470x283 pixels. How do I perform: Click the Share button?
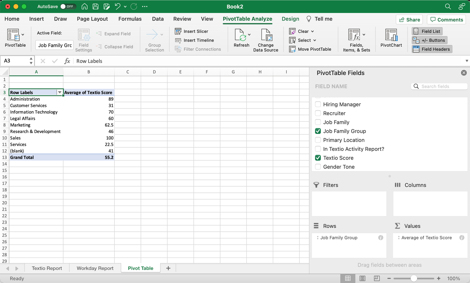click(409, 20)
